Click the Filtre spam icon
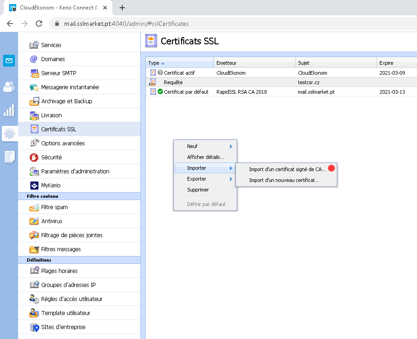This screenshot has height=339, width=417. click(x=34, y=207)
